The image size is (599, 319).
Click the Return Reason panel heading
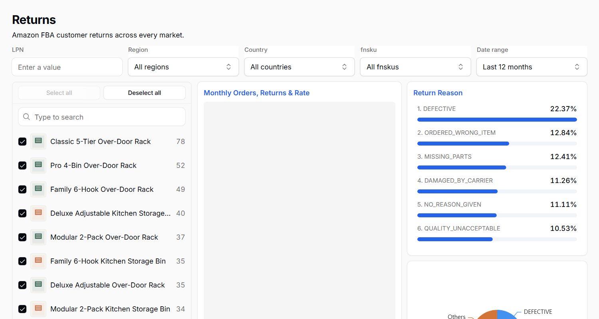(x=438, y=93)
